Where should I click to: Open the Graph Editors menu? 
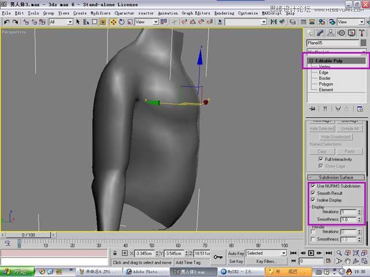[x=196, y=13]
